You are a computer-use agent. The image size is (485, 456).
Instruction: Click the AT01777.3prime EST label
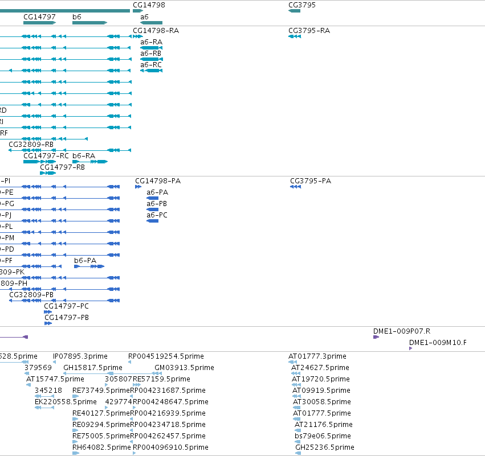pyautogui.click(x=317, y=356)
